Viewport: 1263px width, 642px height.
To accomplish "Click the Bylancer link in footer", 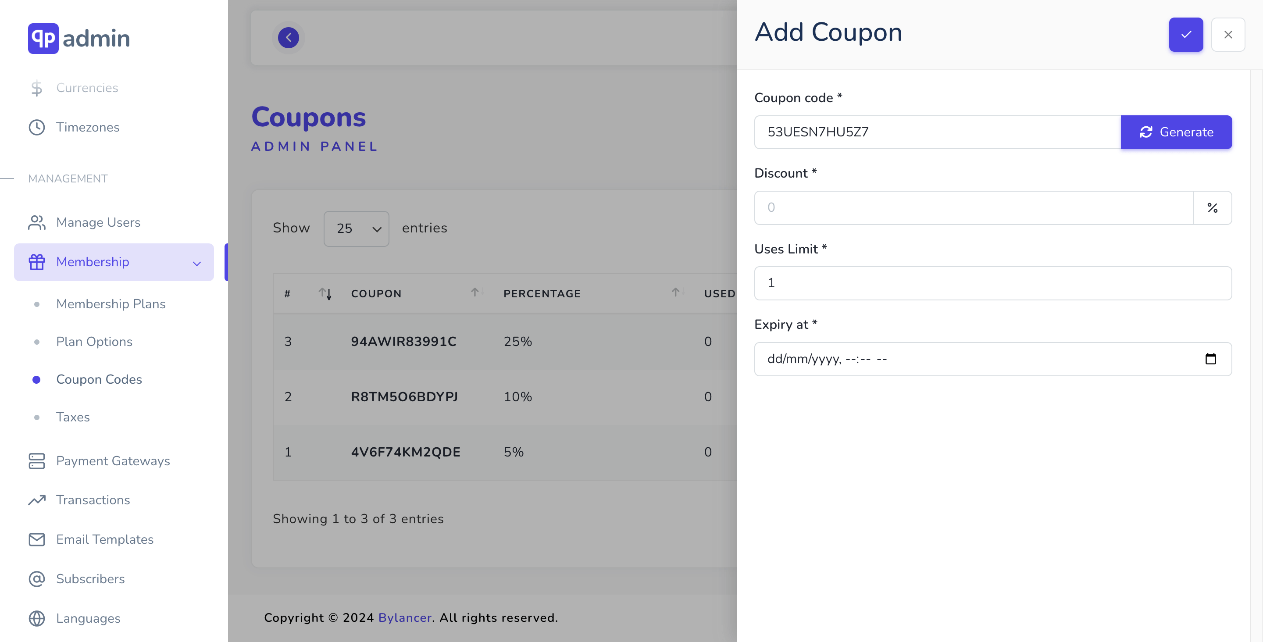I will click(404, 618).
